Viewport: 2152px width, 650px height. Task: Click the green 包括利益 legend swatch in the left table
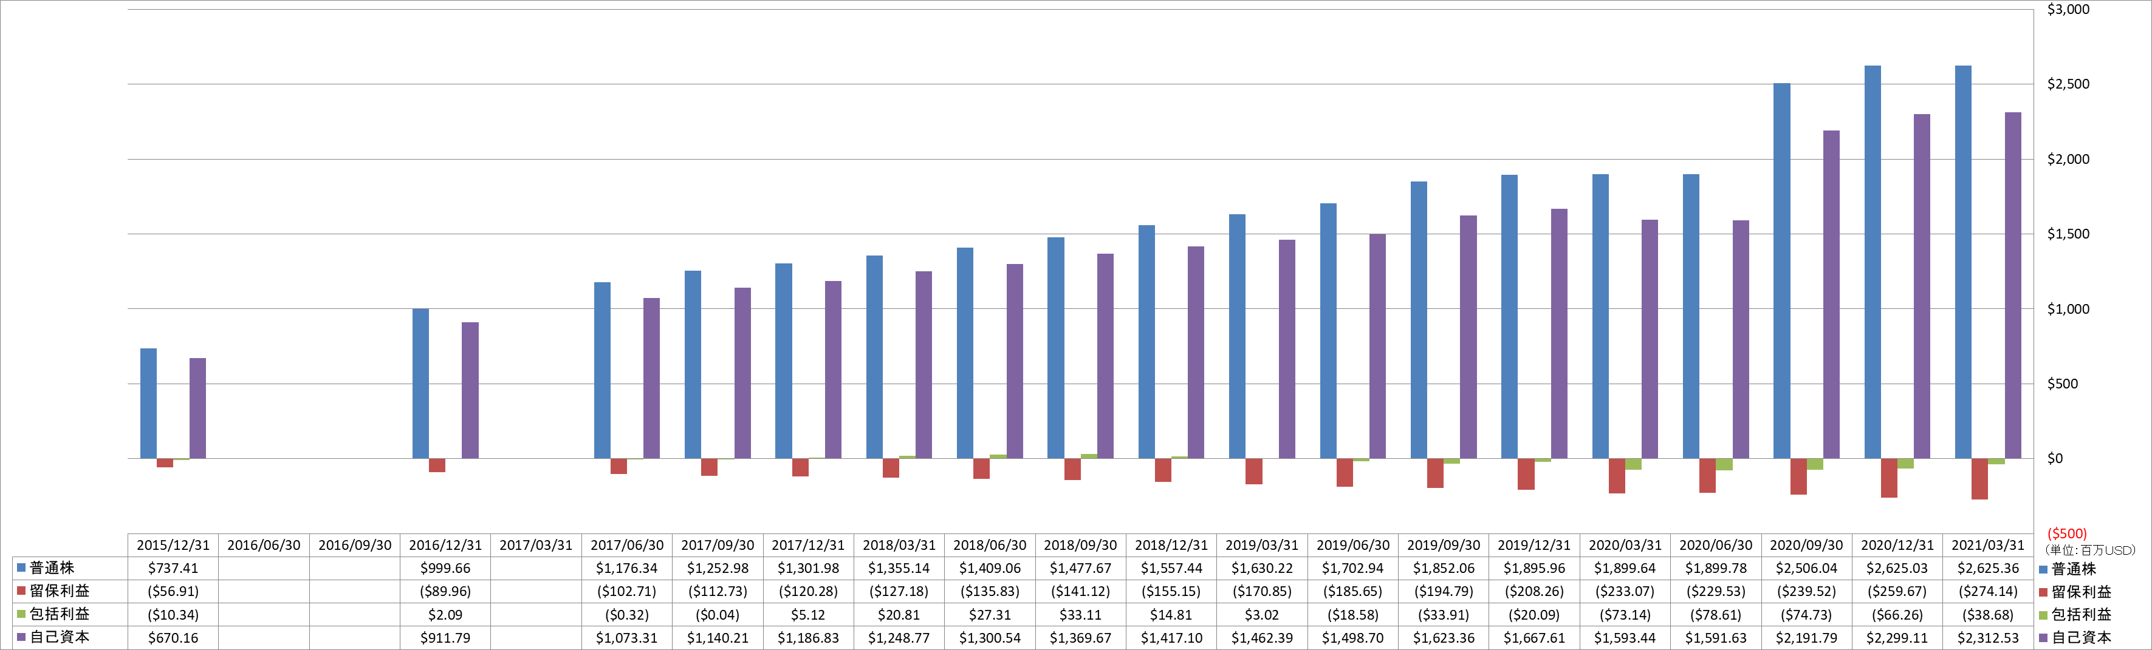(x=21, y=614)
